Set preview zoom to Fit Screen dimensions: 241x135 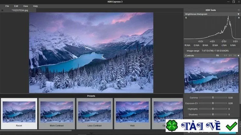tap(217, 55)
